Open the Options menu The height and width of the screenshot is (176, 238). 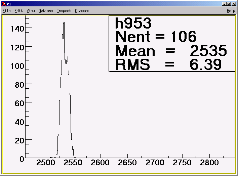pyautogui.click(x=46, y=11)
